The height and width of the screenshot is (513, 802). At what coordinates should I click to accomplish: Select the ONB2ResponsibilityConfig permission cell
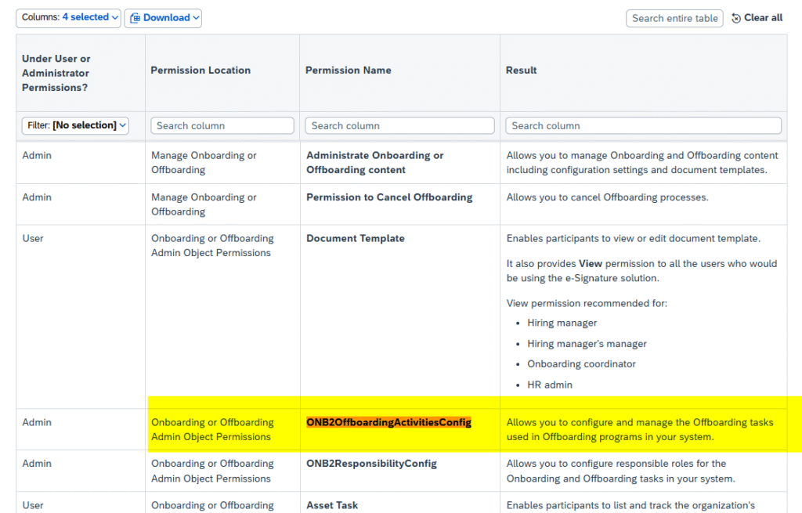point(371,464)
